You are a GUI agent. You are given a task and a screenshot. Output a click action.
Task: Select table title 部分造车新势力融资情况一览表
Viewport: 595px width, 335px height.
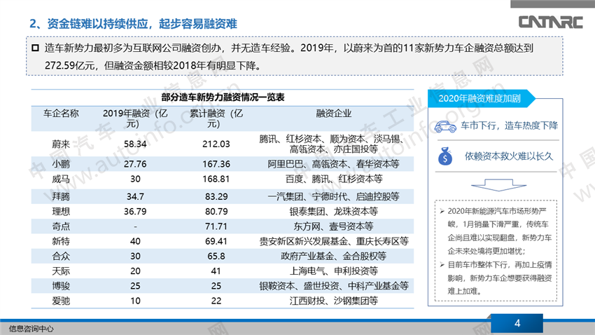click(223, 97)
